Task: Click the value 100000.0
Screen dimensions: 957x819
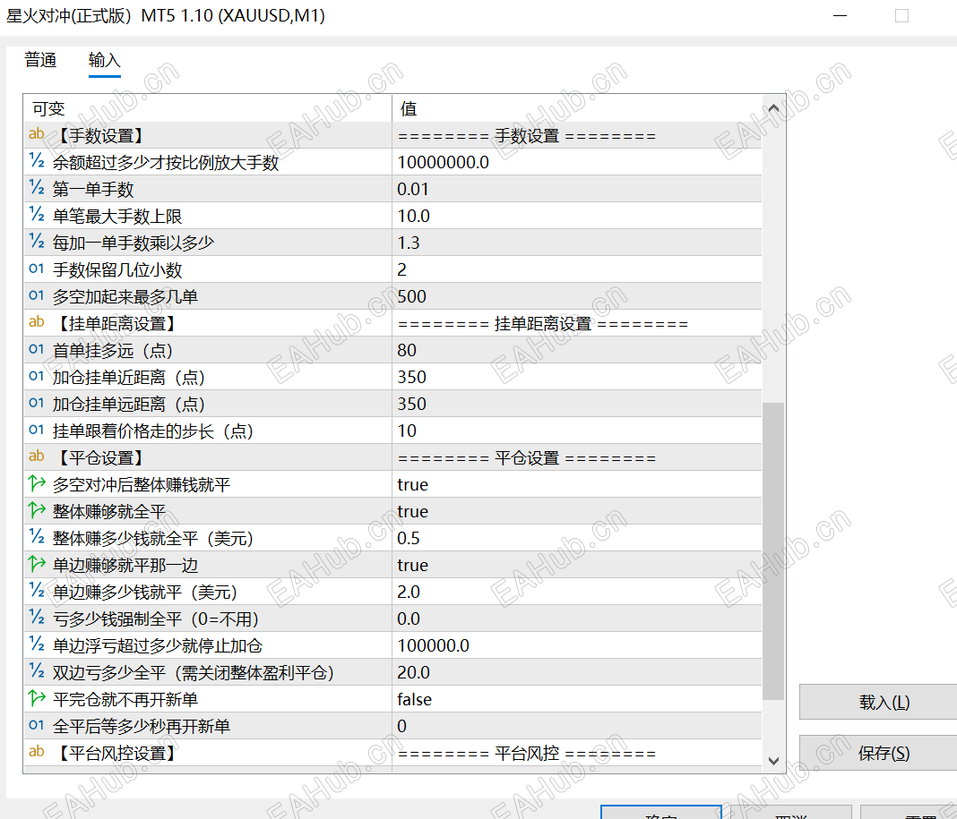Action: click(434, 646)
